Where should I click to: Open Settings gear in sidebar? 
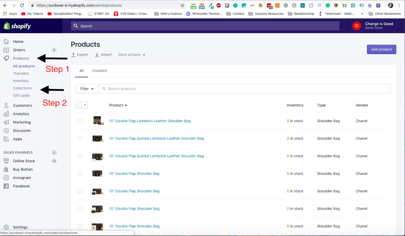coord(6,227)
